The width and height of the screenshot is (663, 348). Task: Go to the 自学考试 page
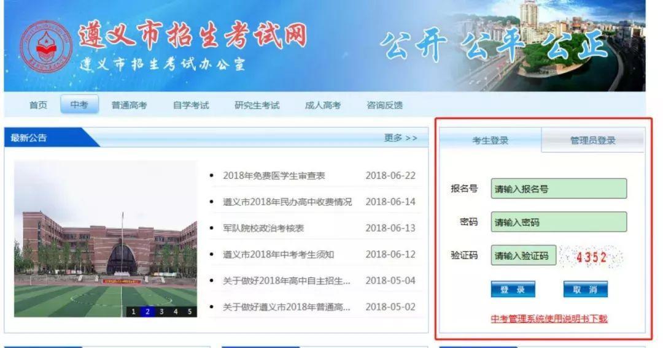pyautogui.click(x=191, y=105)
